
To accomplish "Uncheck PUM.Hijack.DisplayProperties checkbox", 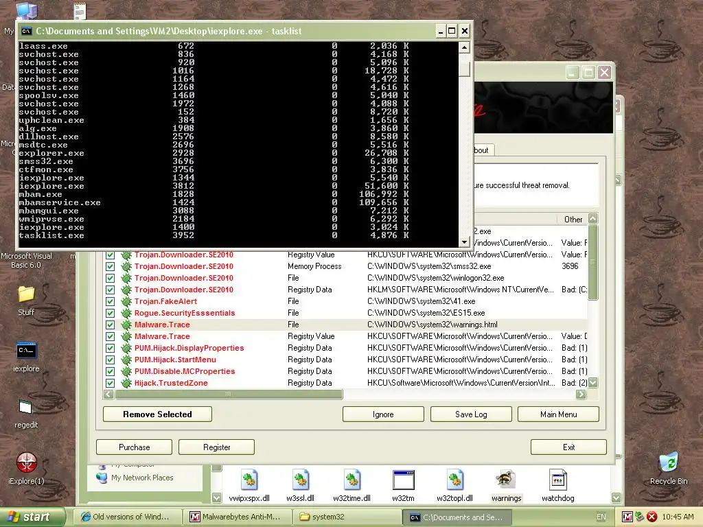I will [110, 348].
